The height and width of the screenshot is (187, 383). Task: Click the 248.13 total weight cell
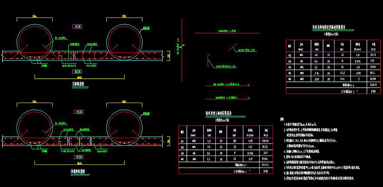[374, 85]
